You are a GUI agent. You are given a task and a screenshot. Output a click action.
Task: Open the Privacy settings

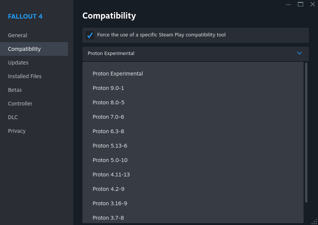(x=17, y=131)
